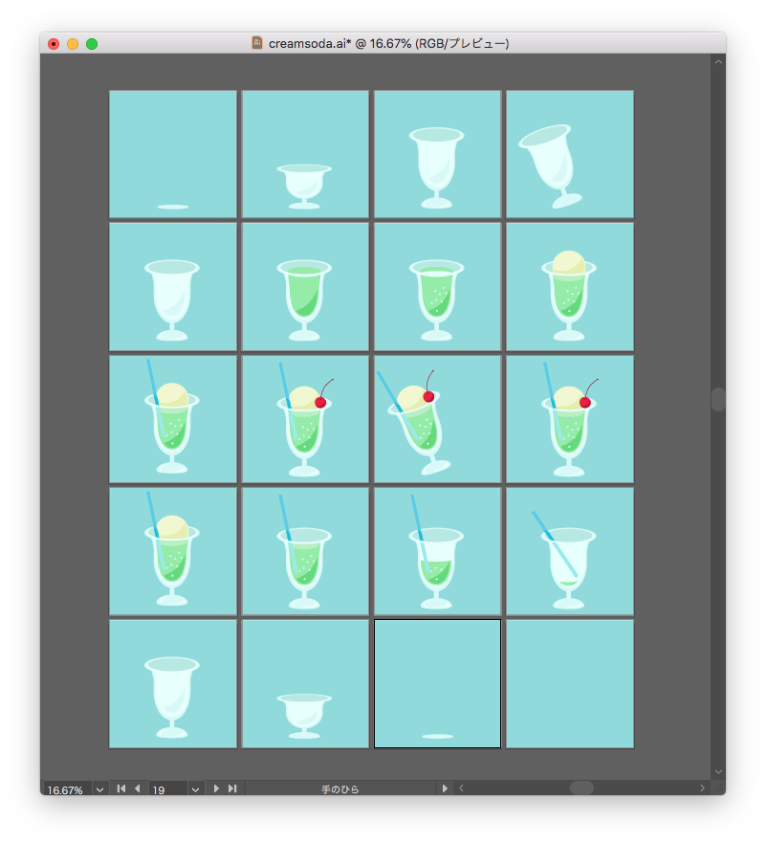
Task: Go to the previous artboard
Action: (x=138, y=788)
